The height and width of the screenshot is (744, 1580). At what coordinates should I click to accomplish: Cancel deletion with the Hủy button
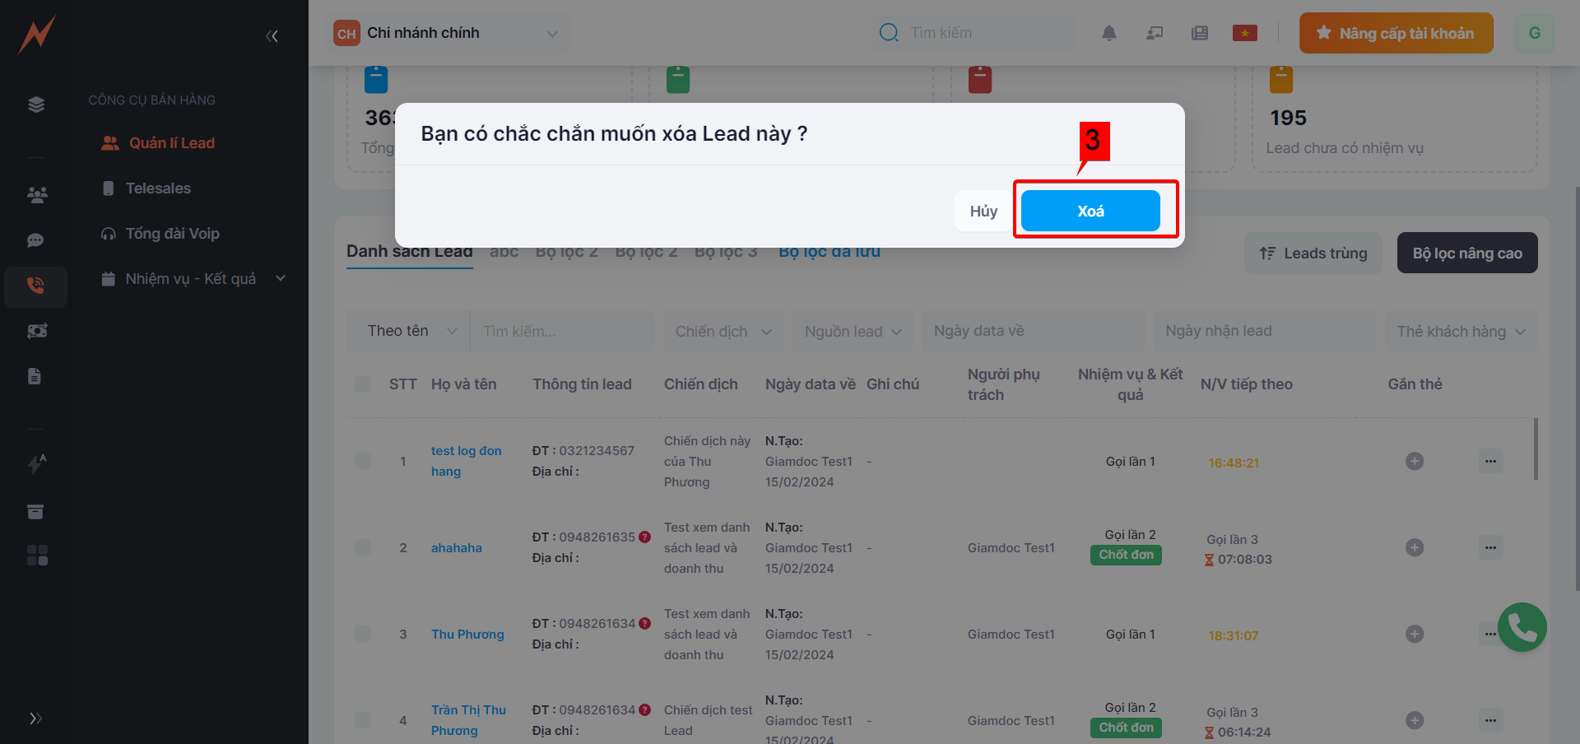[983, 212]
